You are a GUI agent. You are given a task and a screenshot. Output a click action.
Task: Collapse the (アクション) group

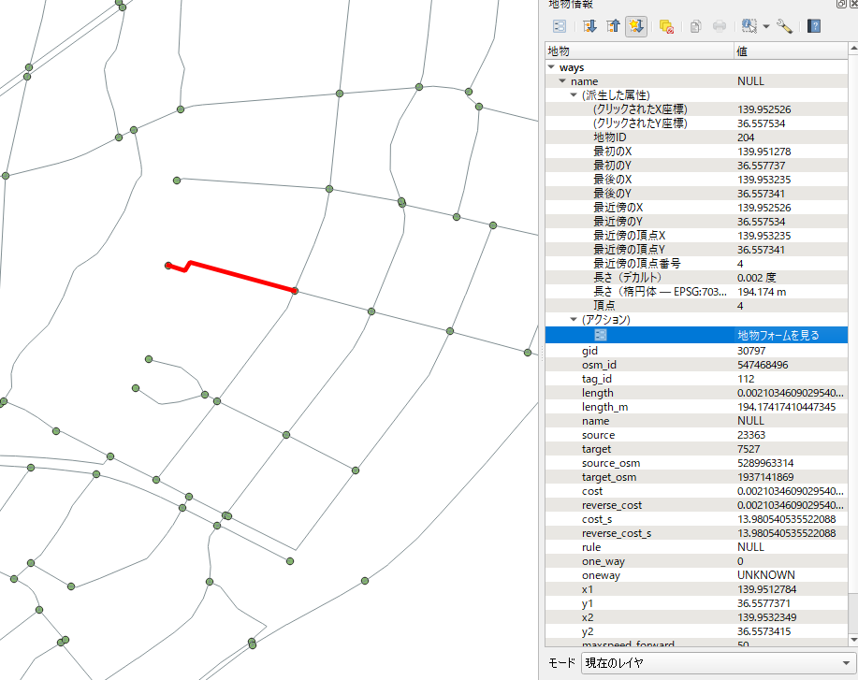point(574,320)
